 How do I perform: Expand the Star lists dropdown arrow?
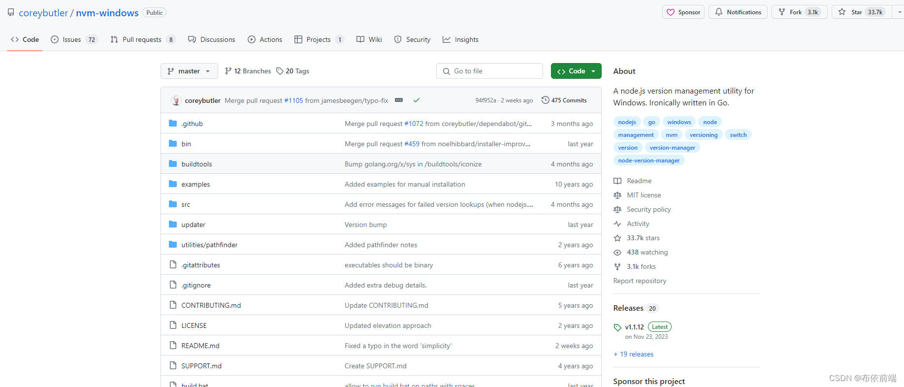pos(899,12)
